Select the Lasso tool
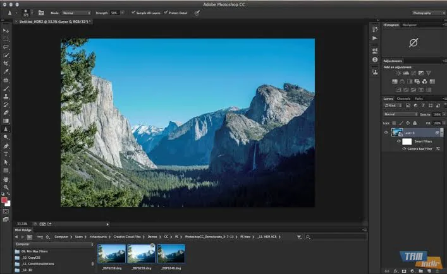Screen dimensions: 447x274 [x=6, y=47]
